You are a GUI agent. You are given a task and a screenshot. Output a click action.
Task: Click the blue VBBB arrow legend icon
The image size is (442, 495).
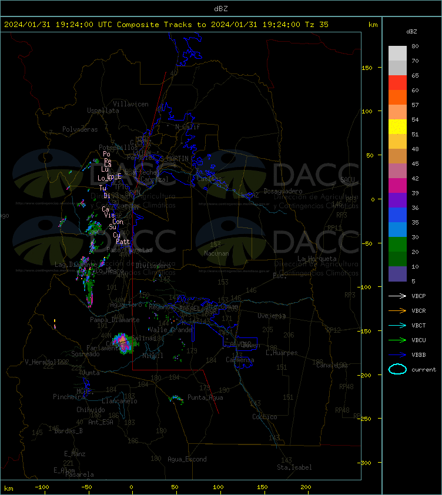(397, 355)
